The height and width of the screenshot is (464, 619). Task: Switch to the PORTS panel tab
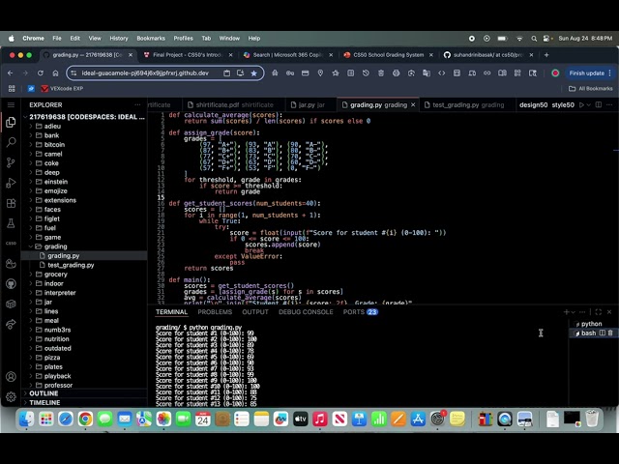pos(360,311)
